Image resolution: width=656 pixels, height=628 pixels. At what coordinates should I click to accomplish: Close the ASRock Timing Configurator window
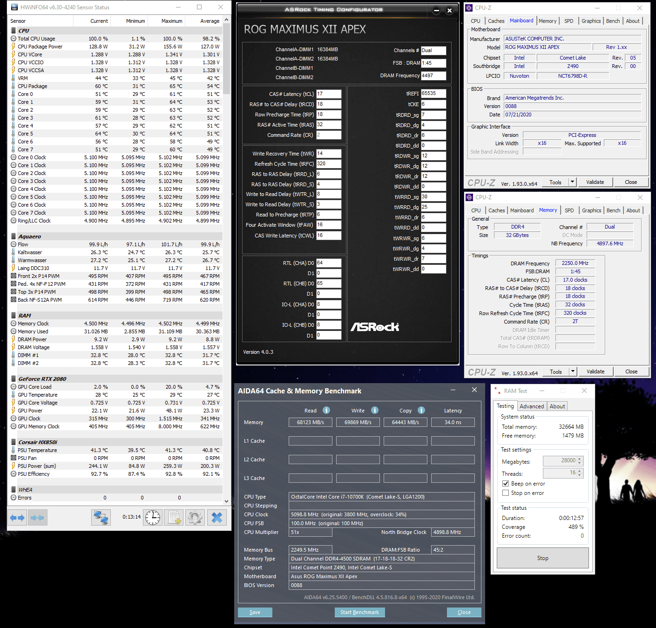pos(449,11)
